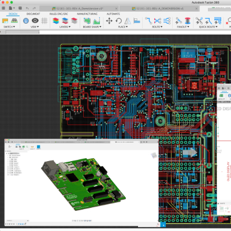Expand the QUICK ROUTE dropdown

[208, 27]
